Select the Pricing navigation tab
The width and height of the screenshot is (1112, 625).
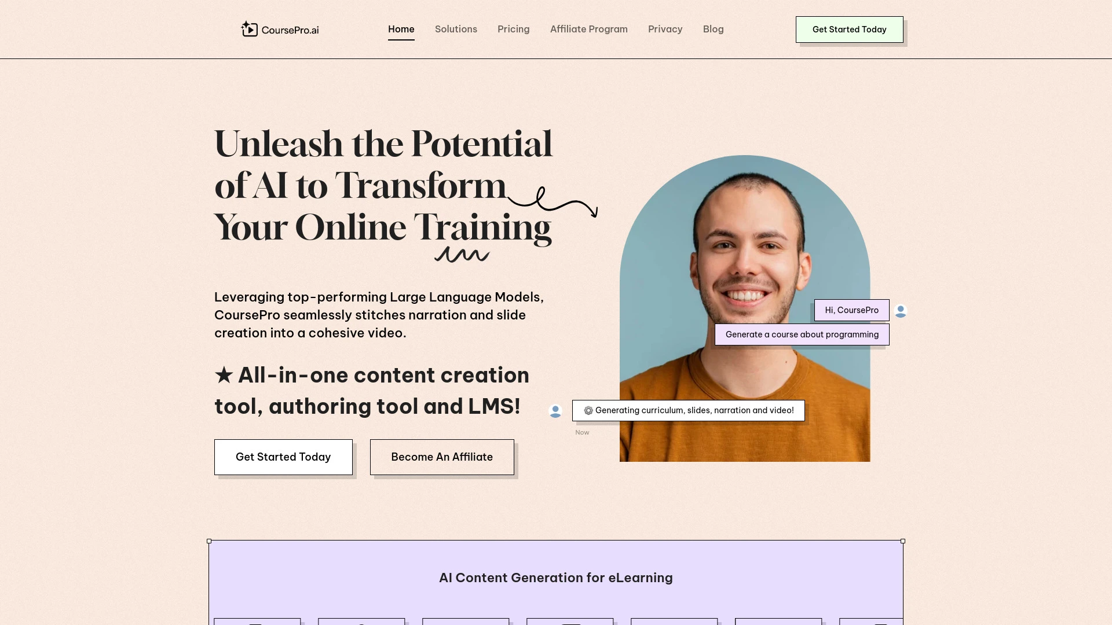click(x=513, y=29)
